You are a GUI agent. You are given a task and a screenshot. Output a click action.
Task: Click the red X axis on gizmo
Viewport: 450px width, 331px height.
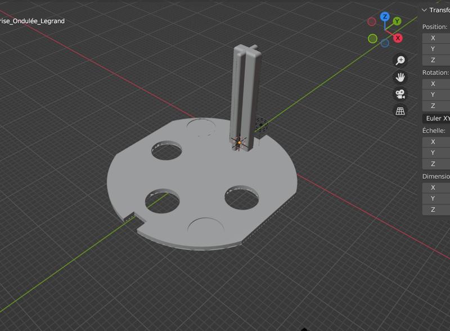[x=398, y=38]
